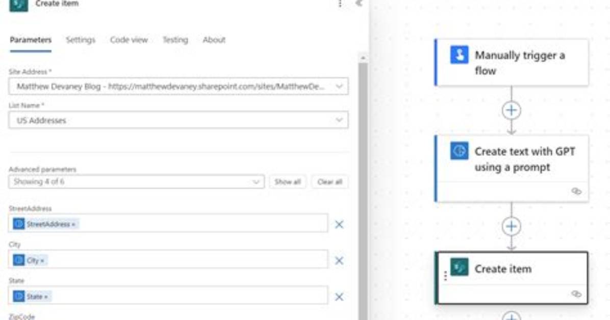Open the Testing tab
Viewport: 610px width, 320px height.
[x=175, y=40]
